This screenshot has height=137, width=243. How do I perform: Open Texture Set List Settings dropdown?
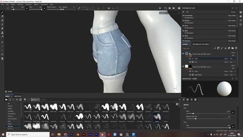[x=234, y=12]
